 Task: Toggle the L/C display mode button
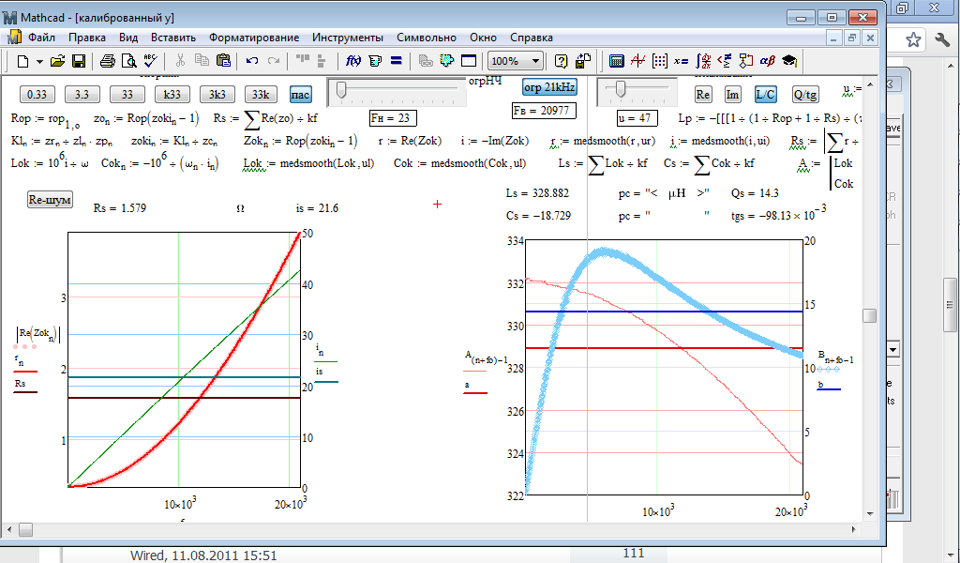coord(765,94)
